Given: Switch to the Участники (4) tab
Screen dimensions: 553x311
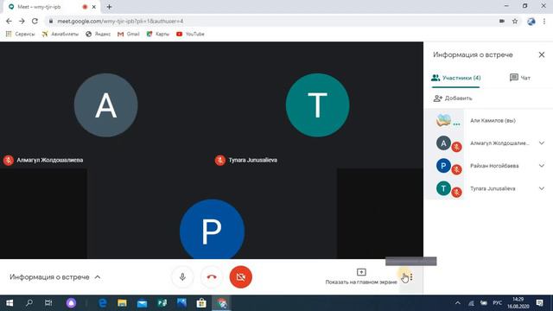Looking at the screenshot, I should (x=455, y=78).
